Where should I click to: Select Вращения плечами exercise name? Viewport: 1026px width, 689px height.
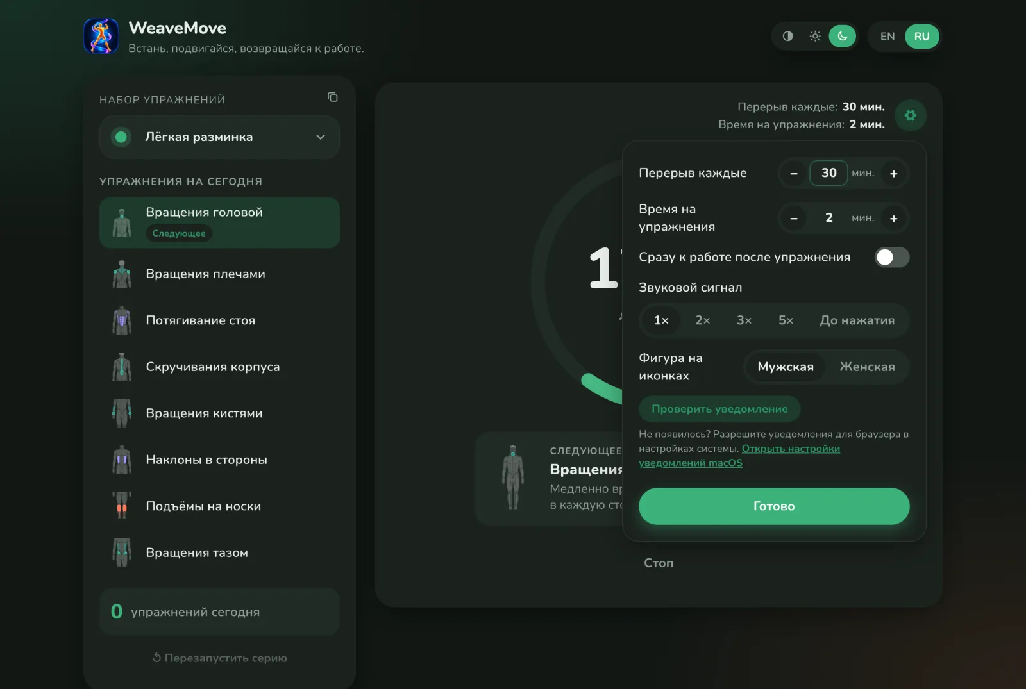205,274
